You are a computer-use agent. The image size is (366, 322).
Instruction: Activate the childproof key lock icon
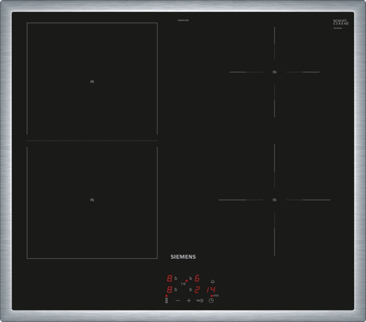click(x=200, y=300)
